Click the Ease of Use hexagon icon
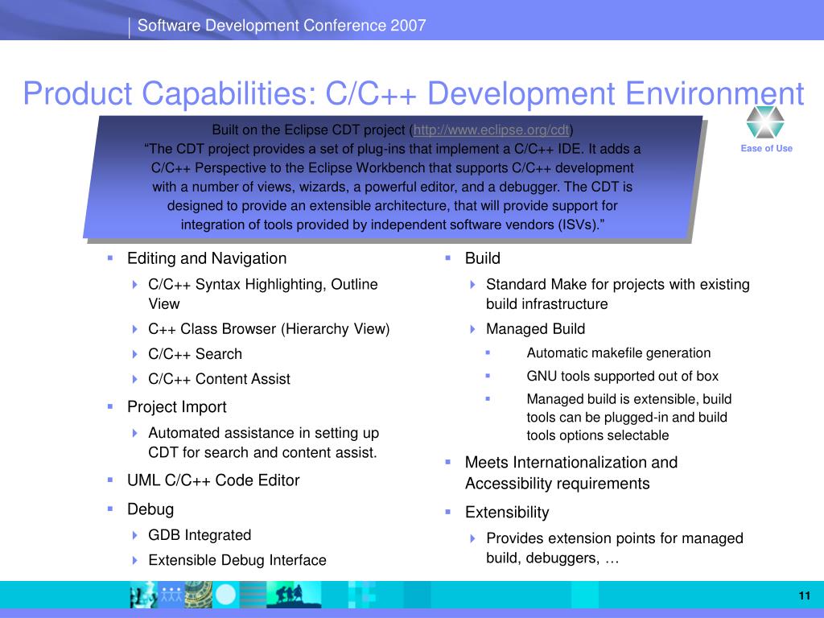 tap(765, 122)
